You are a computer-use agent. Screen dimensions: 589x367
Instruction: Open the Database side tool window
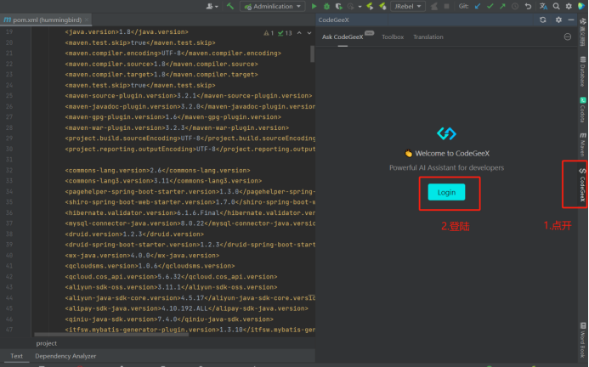(x=582, y=71)
